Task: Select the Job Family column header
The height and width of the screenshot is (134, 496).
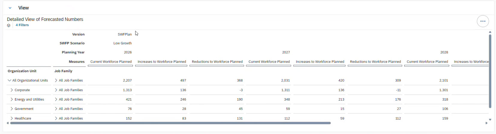Action: [x=63, y=71]
